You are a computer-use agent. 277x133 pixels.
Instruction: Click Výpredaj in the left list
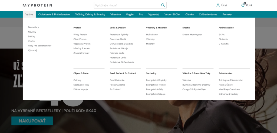click(32, 50)
